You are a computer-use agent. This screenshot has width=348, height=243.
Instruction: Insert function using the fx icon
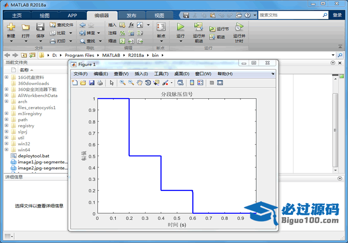[131, 25]
